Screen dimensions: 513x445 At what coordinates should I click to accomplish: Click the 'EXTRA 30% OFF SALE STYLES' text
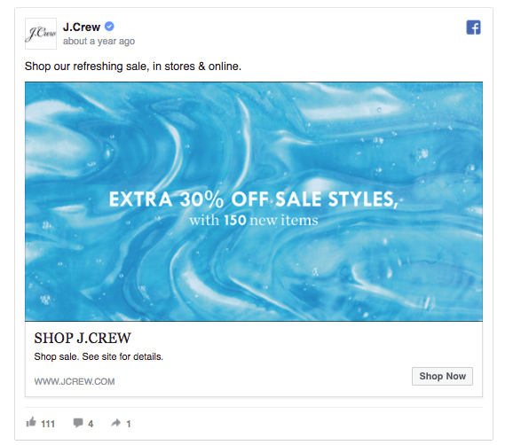tap(253, 199)
